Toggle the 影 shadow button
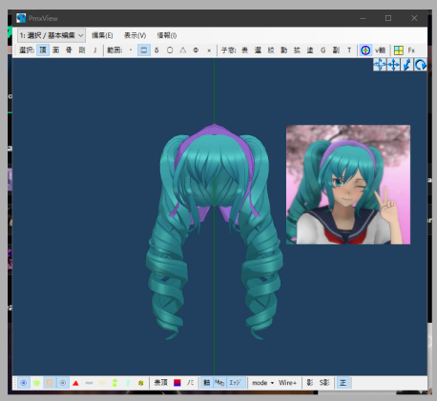This screenshot has height=401, width=437. pyautogui.click(x=310, y=383)
